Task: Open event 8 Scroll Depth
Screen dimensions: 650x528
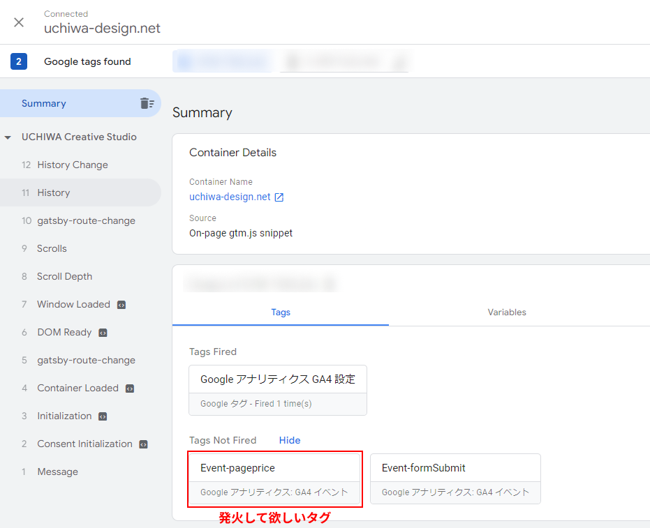Action: (x=80, y=276)
